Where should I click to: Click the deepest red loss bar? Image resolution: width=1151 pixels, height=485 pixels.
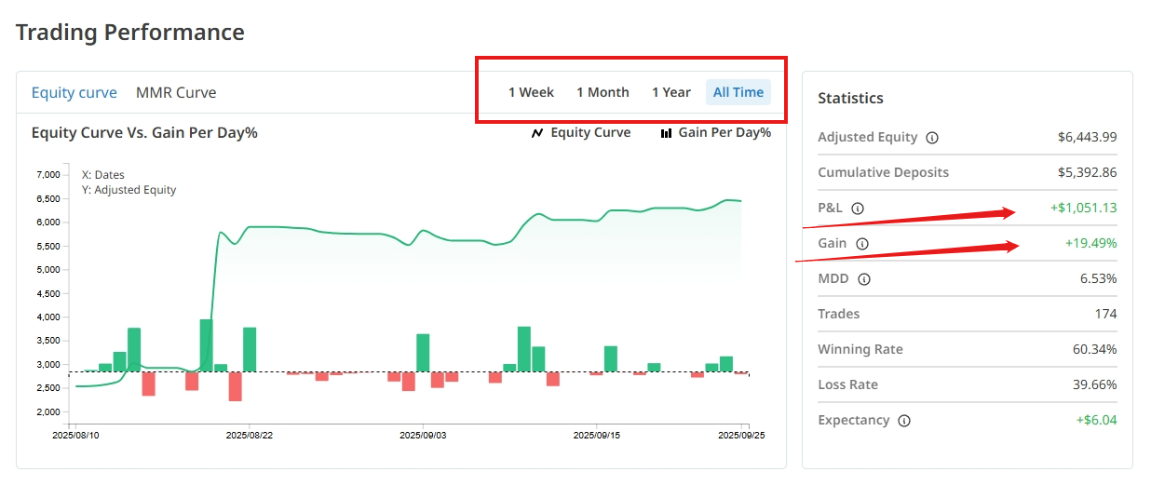[235, 386]
